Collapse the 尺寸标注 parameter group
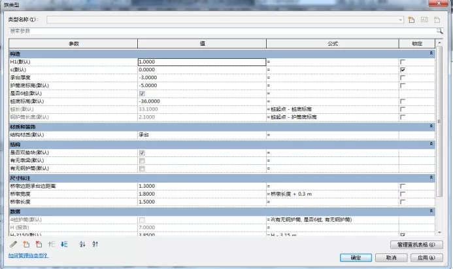Viewport: 453px width, 269px height. [x=431, y=177]
